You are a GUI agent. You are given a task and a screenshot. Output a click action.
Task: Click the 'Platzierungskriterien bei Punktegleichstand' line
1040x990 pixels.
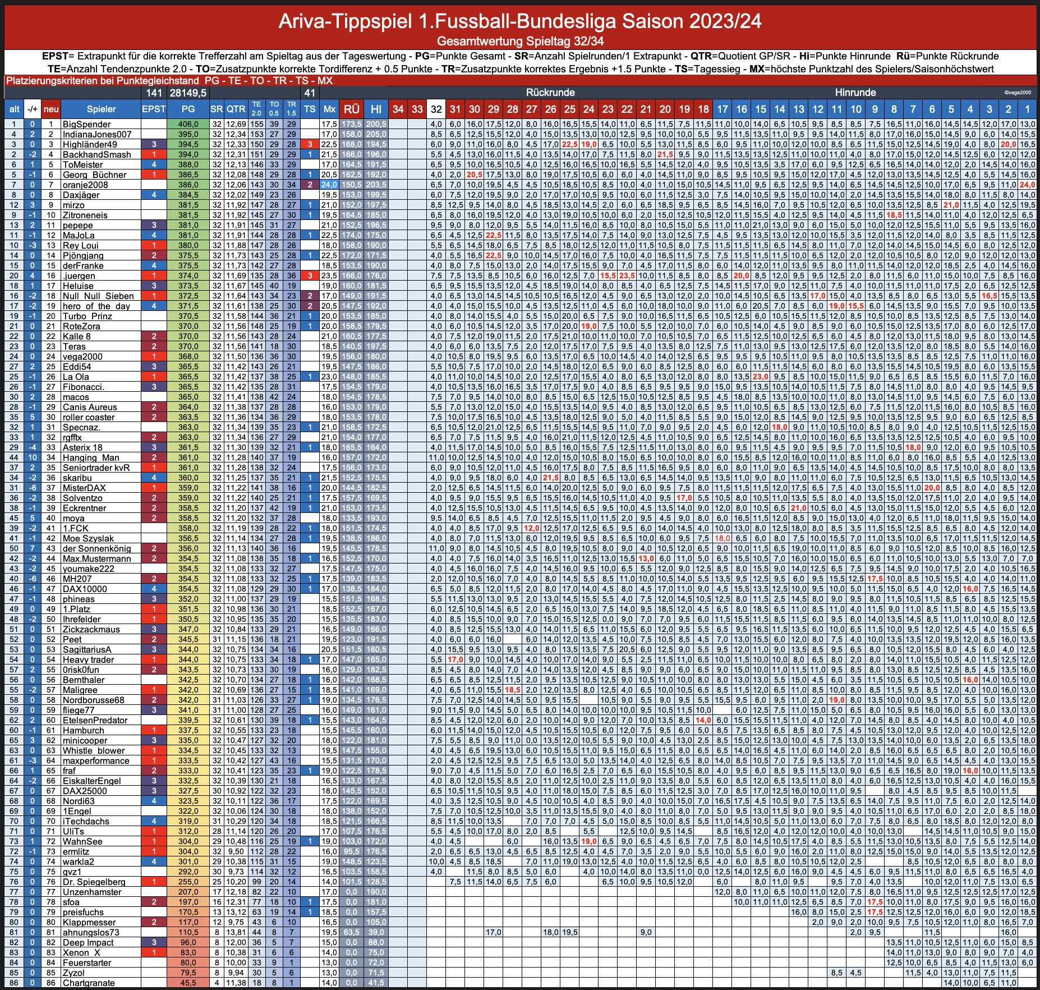[x=169, y=81]
